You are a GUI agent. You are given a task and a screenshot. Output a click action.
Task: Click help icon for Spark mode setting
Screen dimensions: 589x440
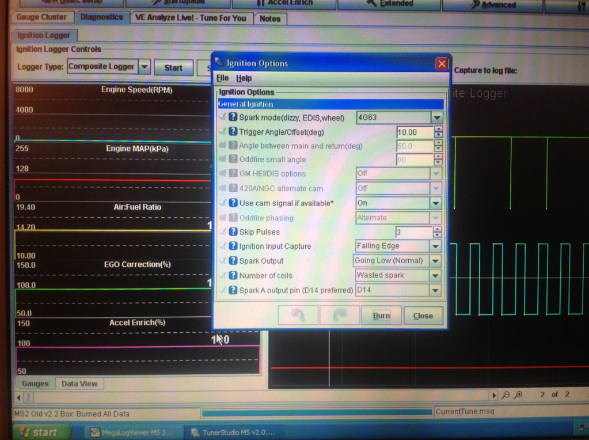click(233, 117)
